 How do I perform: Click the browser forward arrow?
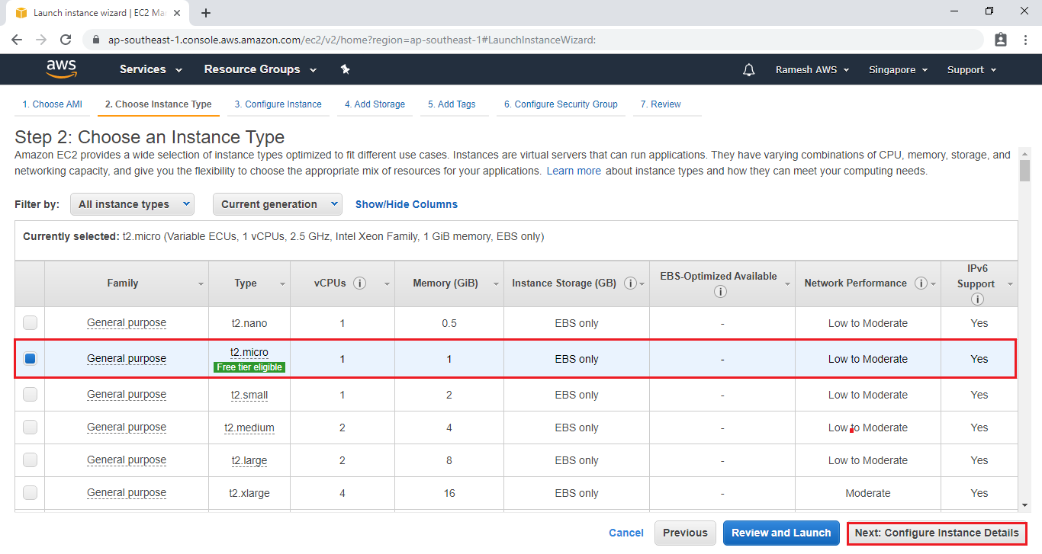(41, 40)
